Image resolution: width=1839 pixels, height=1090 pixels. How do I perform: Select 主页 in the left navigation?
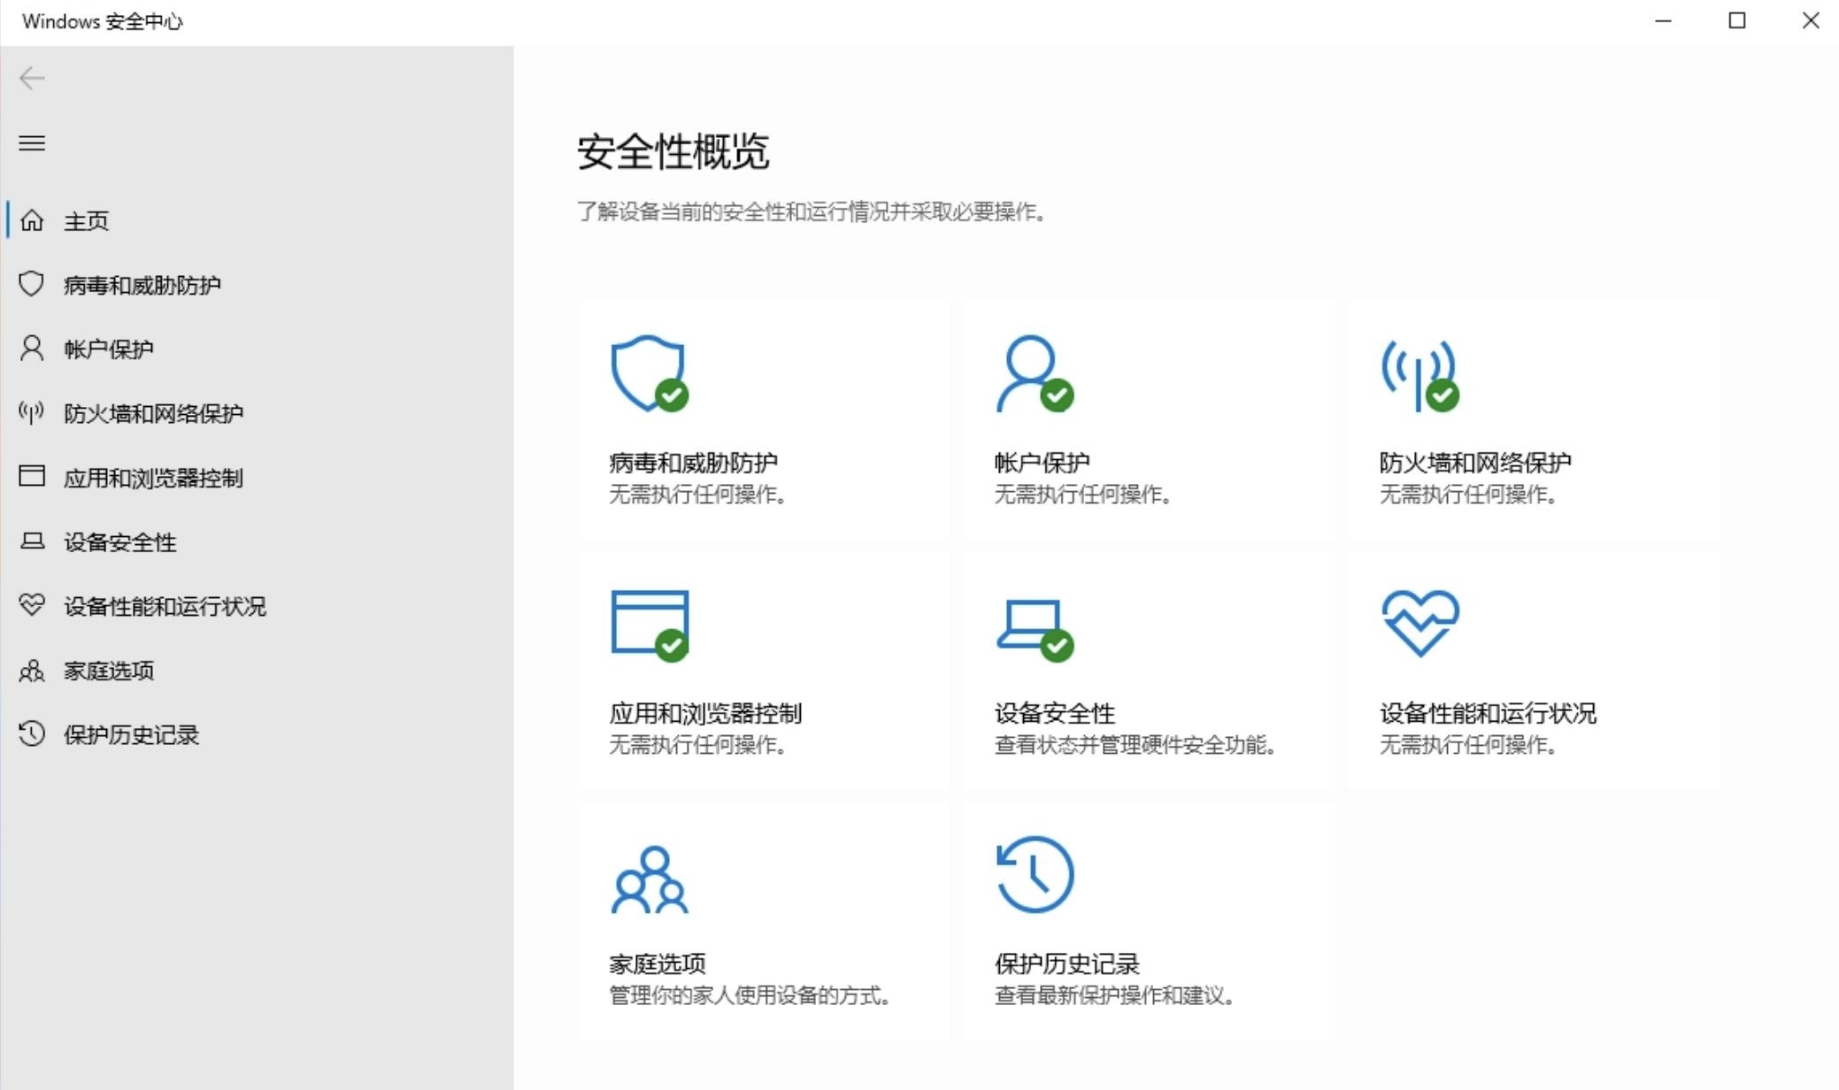click(86, 221)
